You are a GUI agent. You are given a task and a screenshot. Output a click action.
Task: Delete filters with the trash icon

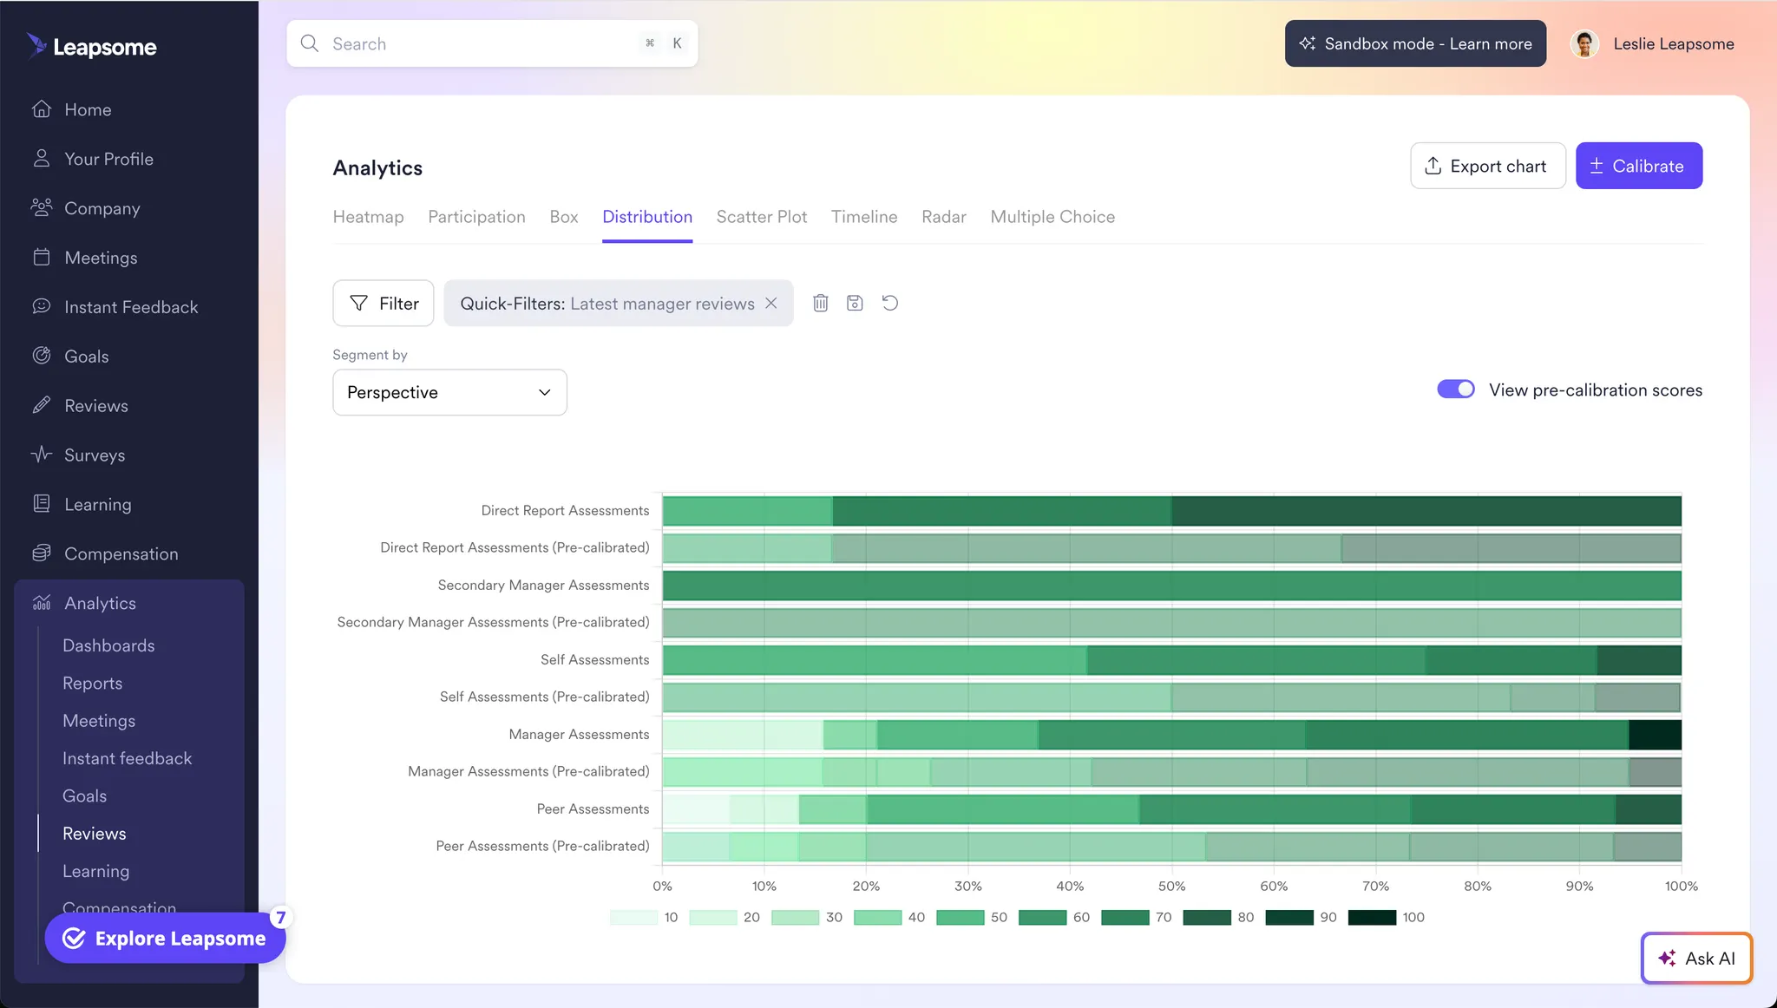tap(821, 303)
